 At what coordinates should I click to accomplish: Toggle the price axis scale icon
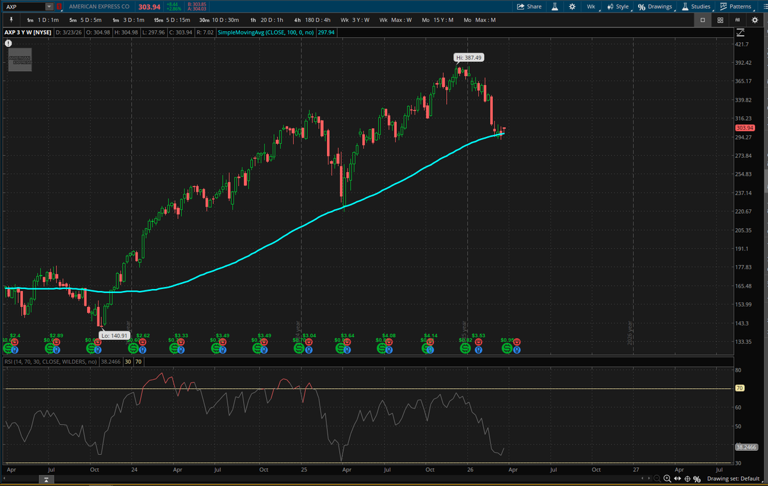739,31
